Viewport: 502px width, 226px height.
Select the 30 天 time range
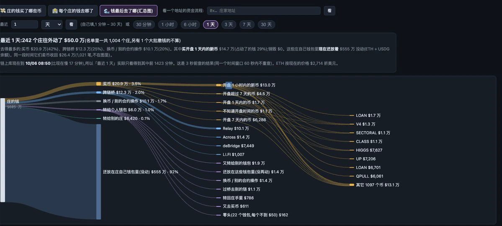coord(266,25)
